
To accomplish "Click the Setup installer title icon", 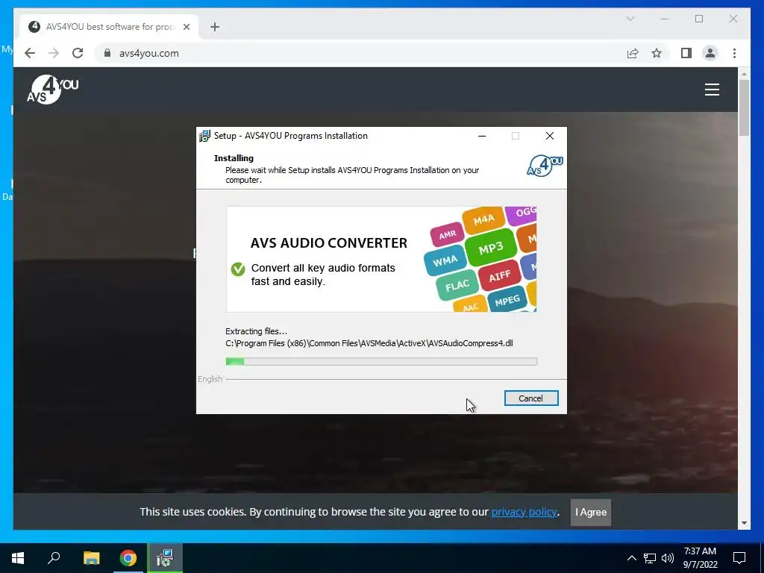I will [x=204, y=136].
